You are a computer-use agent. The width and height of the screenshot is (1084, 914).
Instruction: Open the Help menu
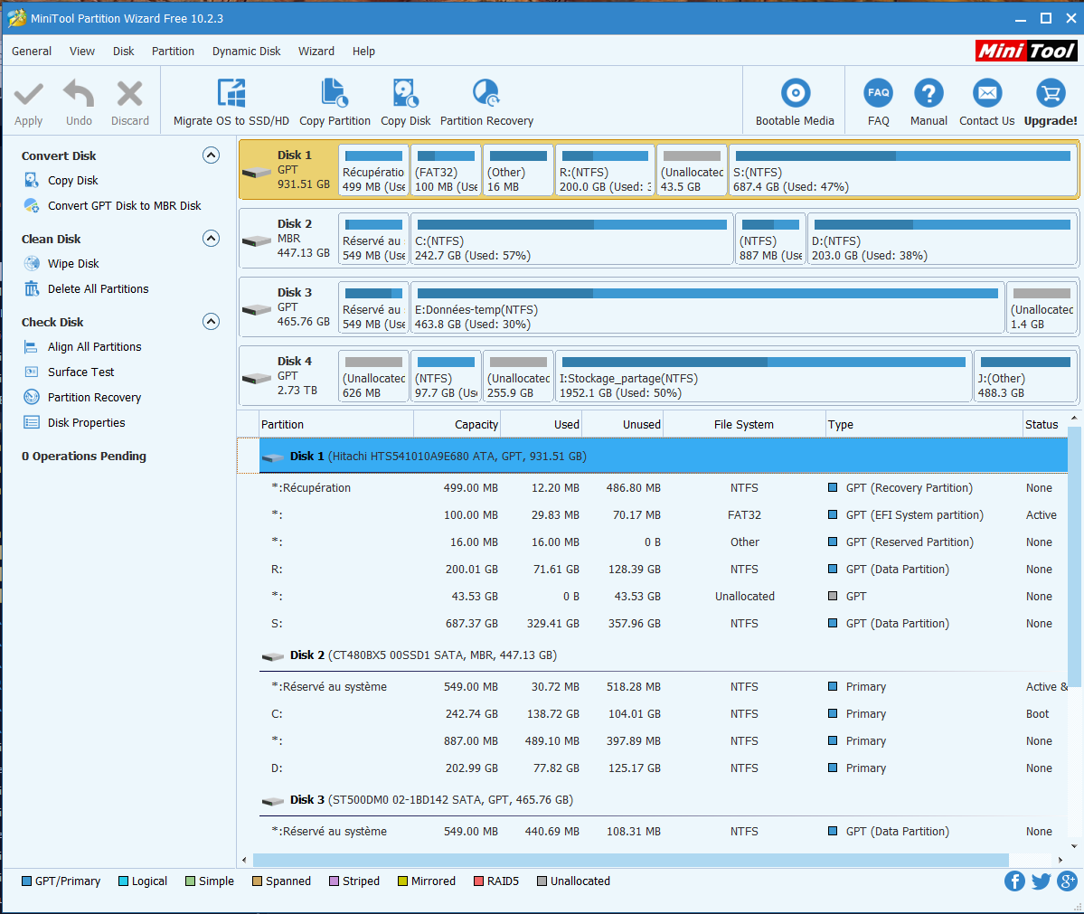tap(363, 52)
